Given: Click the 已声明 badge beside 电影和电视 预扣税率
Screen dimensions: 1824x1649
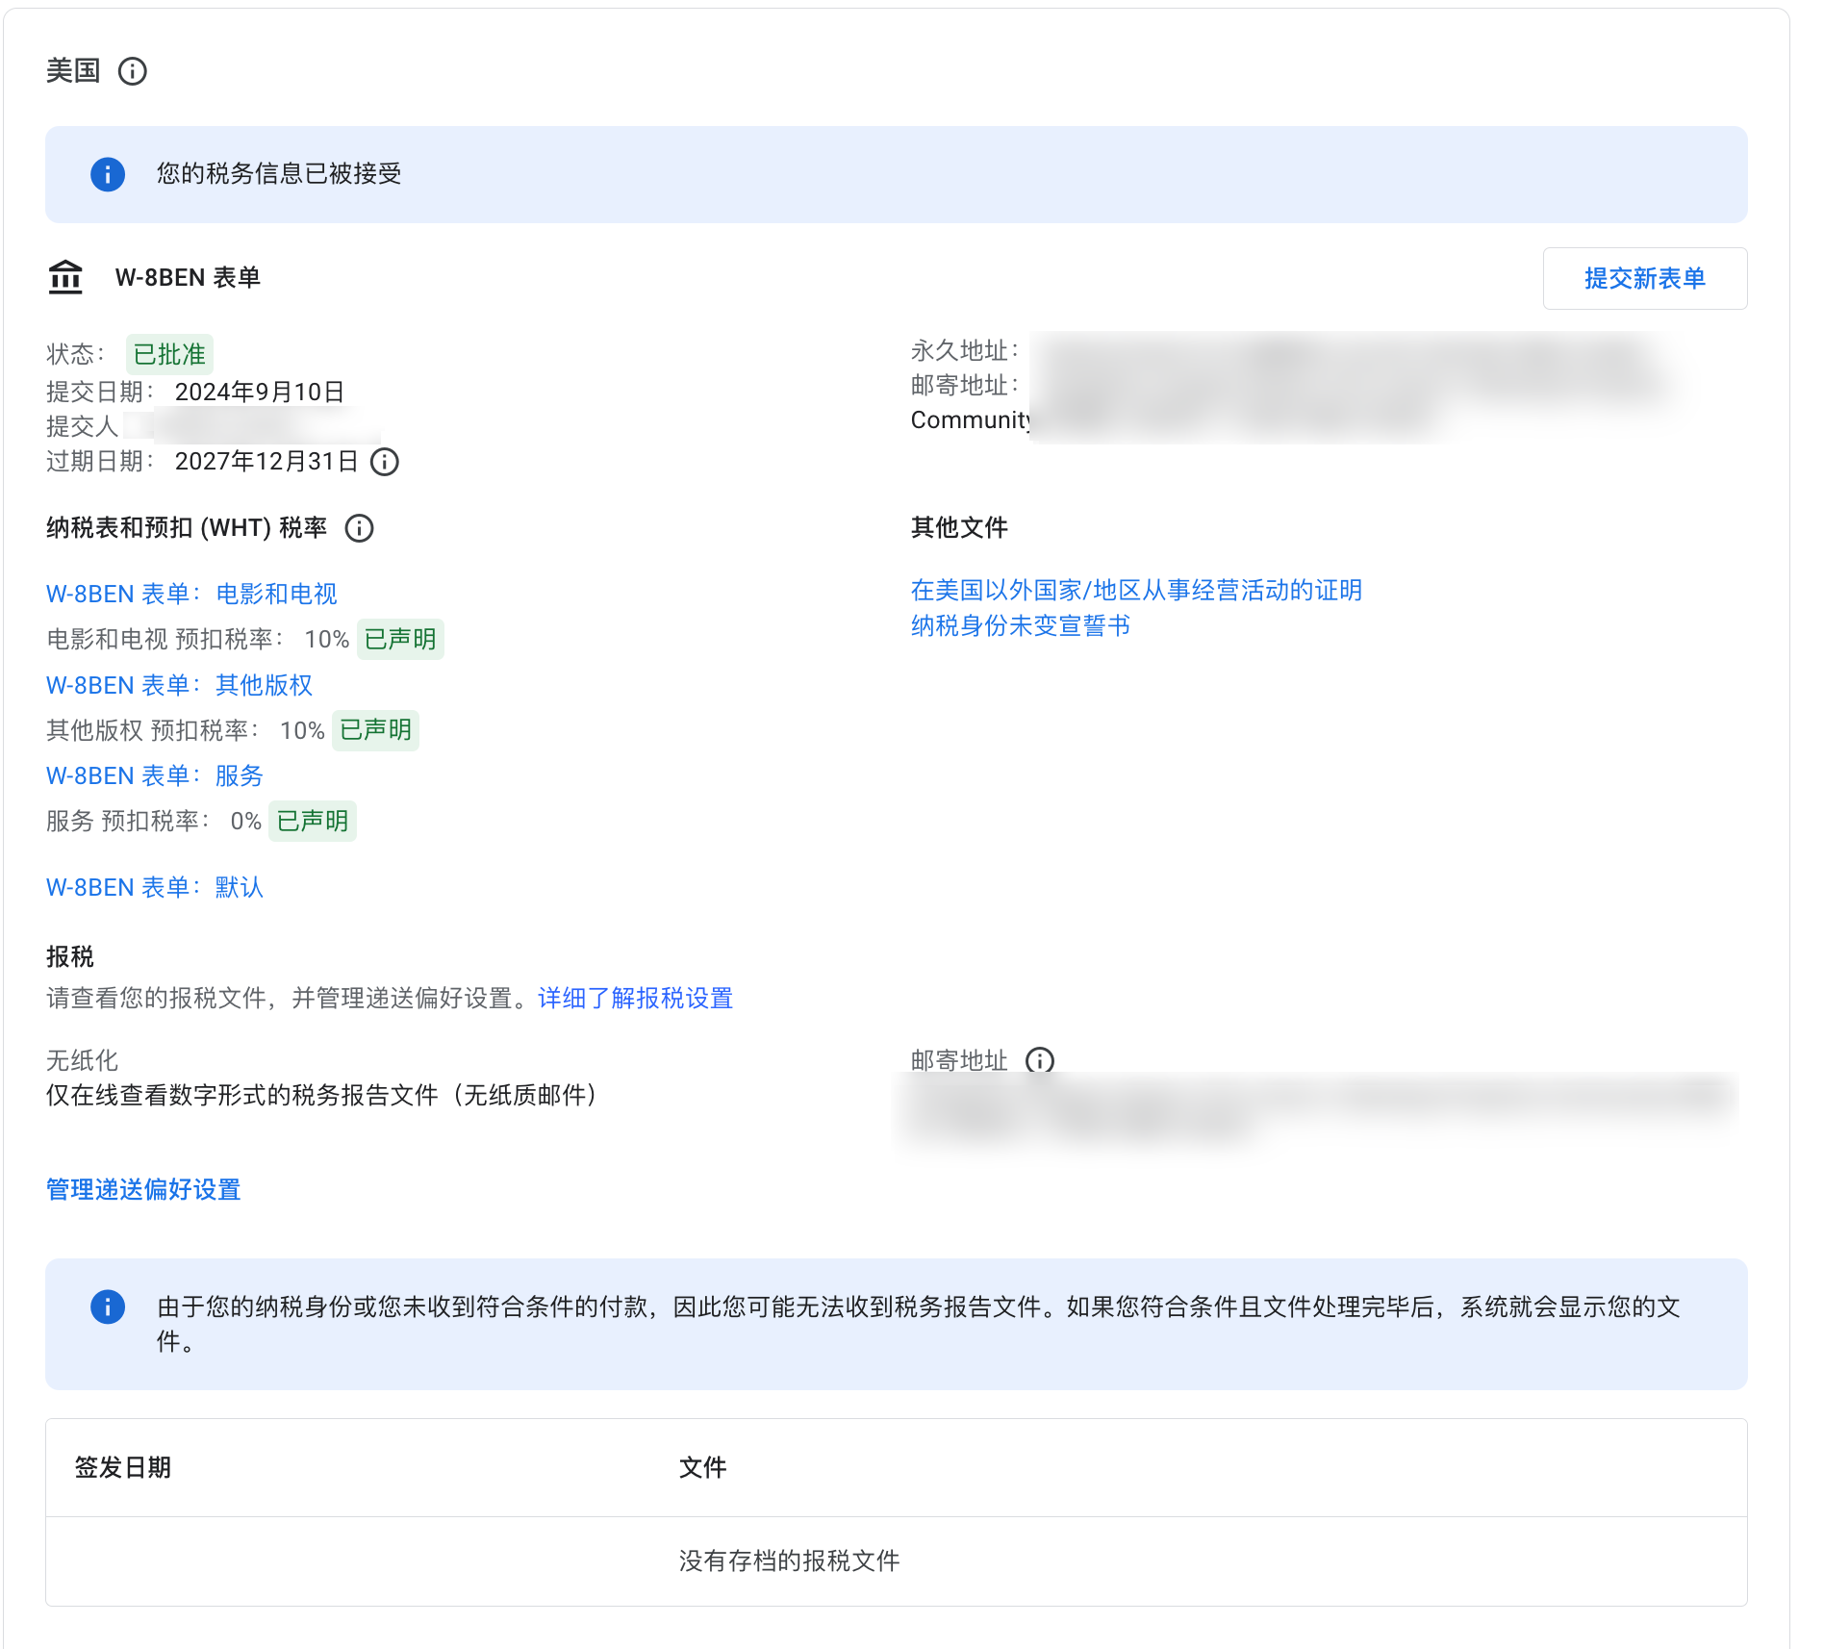Looking at the screenshot, I should (x=399, y=638).
